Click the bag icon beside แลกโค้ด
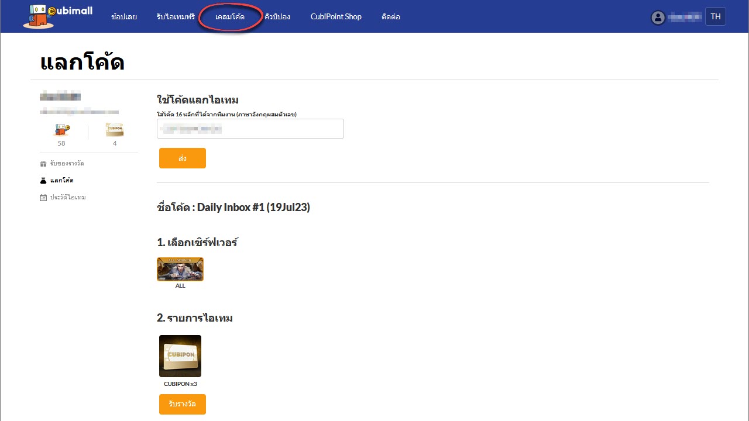 pyautogui.click(x=43, y=180)
